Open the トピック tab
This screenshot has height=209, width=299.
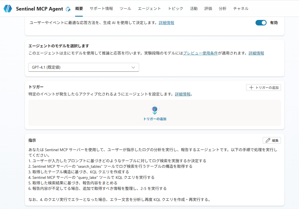coord(175,9)
